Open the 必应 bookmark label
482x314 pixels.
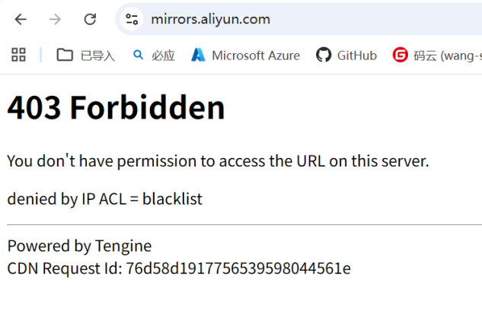tap(163, 55)
